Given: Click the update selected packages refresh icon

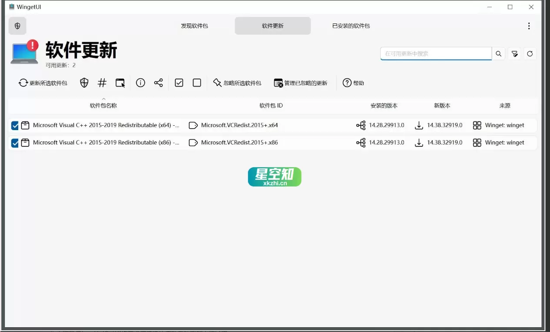Looking at the screenshot, I should tap(23, 83).
